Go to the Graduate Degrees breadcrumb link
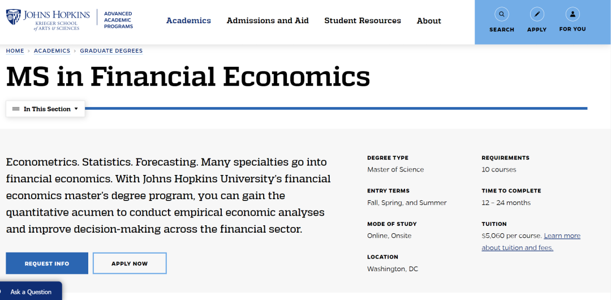 (111, 51)
